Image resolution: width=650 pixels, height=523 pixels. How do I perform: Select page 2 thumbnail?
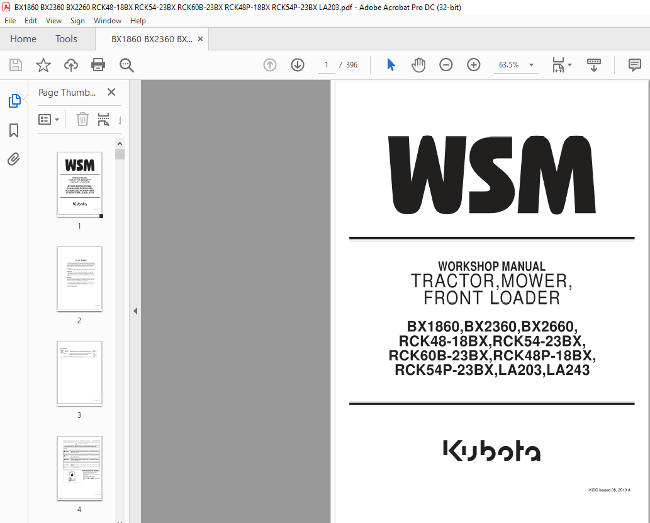click(x=79, y=279)
